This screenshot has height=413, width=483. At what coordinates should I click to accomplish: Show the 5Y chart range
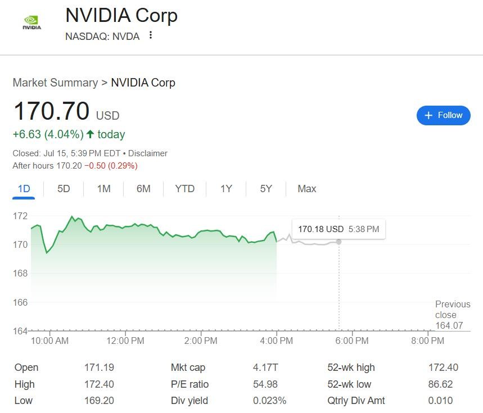coord(266,189)
